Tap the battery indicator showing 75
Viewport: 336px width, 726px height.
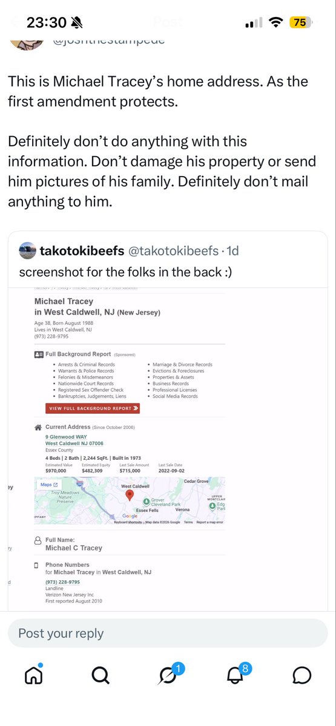click(x=300, y=22)
